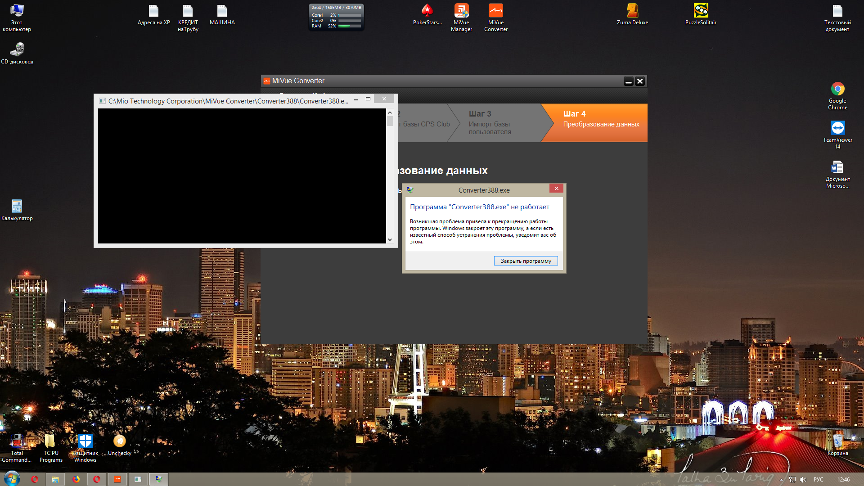Open the MiVue Manager desktop icon
This screenshot has height=486, width=864.
pyautogui.click(x=461, y=11)
